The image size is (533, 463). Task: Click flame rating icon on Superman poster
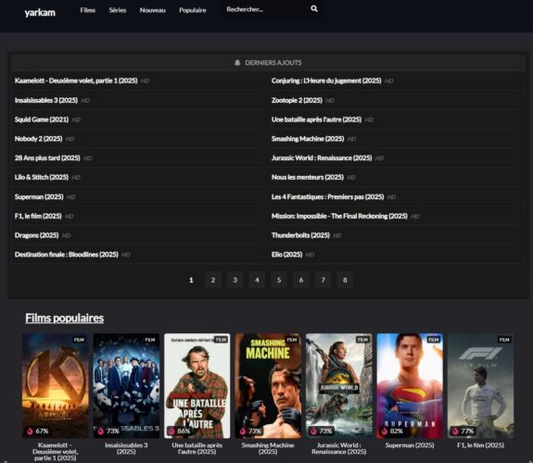(x=385, y=432)
